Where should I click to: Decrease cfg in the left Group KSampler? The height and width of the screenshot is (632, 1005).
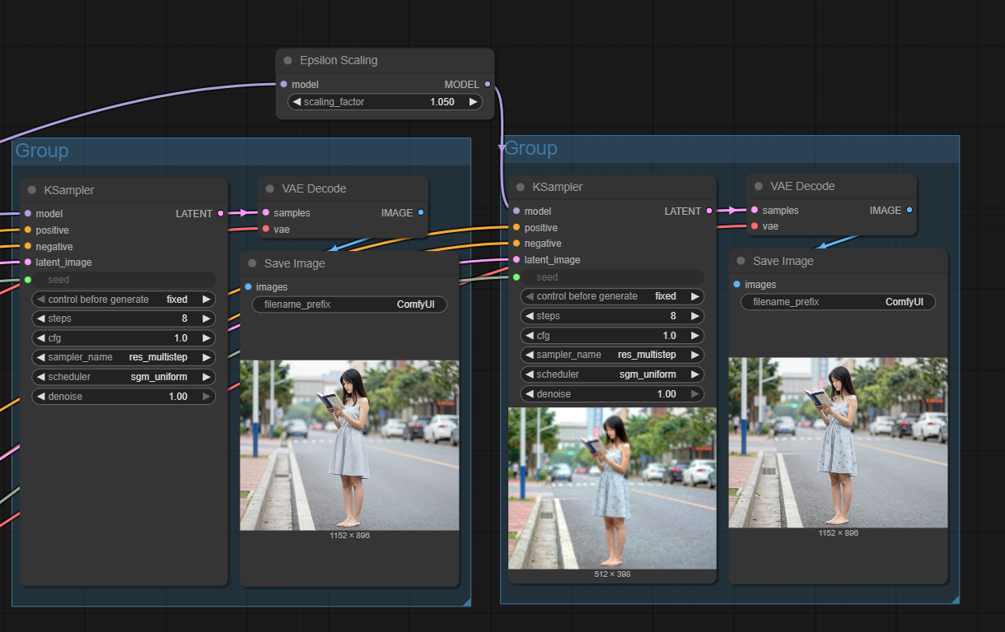click(40, 338)
